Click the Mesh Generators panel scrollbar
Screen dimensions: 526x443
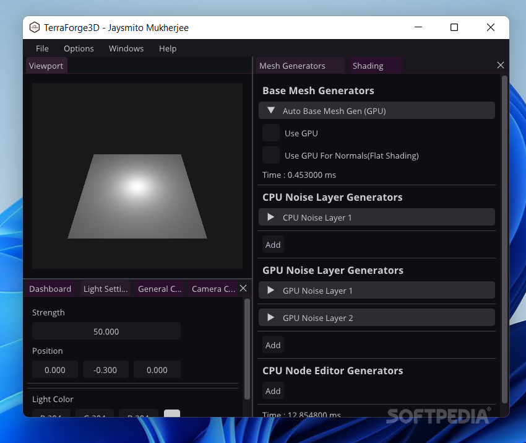[504, 239]
